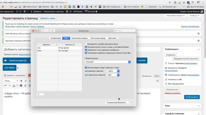Viewport: 206px width, 115px height.
Task: Switch to the Диктовка tab
Action: [x=112, y=38]
